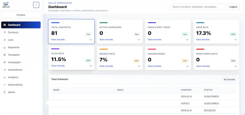Click the arrow on Total Contacts card
The width and height of the screenshot is (245, 115).
(90, 40)
